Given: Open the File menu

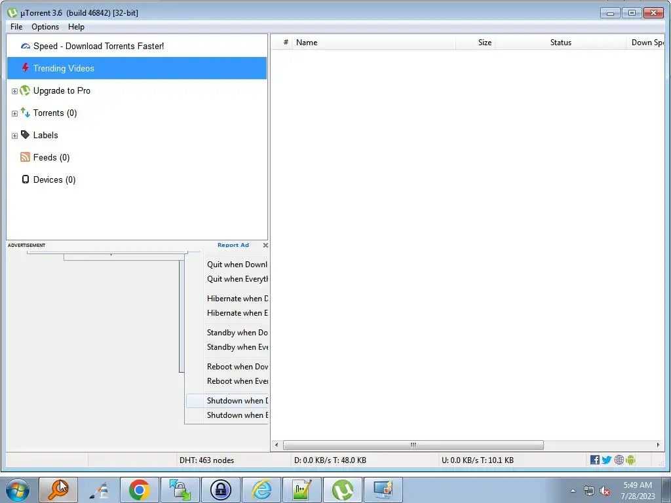Looking at the screenshot, I should (16, 26).
